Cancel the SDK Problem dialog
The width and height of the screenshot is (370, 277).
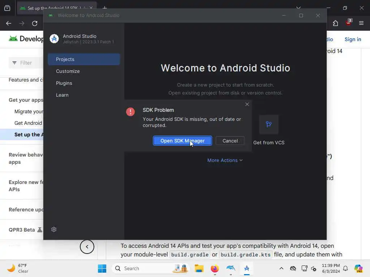click(x=230, y=141)
